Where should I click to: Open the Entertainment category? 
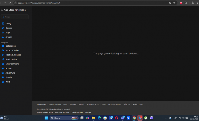pyautogui.click(x=12, y=64)
